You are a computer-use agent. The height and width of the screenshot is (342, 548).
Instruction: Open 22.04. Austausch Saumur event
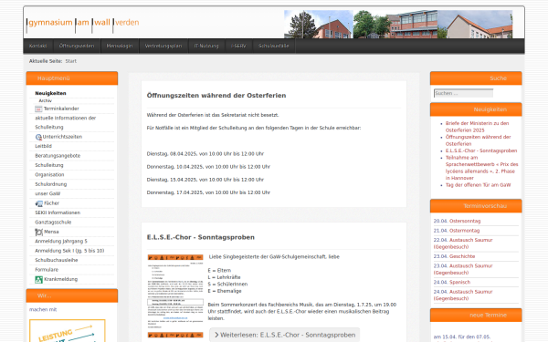tap(463, 244)
